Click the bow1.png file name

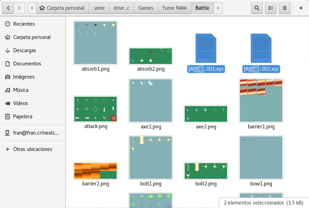tap(261, 184)
